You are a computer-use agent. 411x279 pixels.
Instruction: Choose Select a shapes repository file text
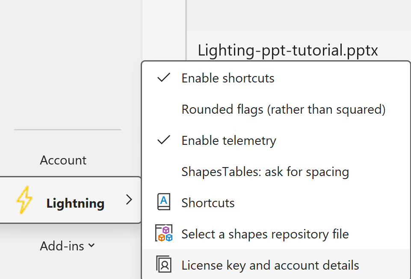point(265,234)
